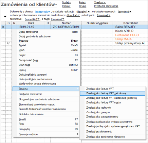Choose Wyślij wydruk pocztą elektroniczną
Screen dimensions: 148x143
point(47,84)
